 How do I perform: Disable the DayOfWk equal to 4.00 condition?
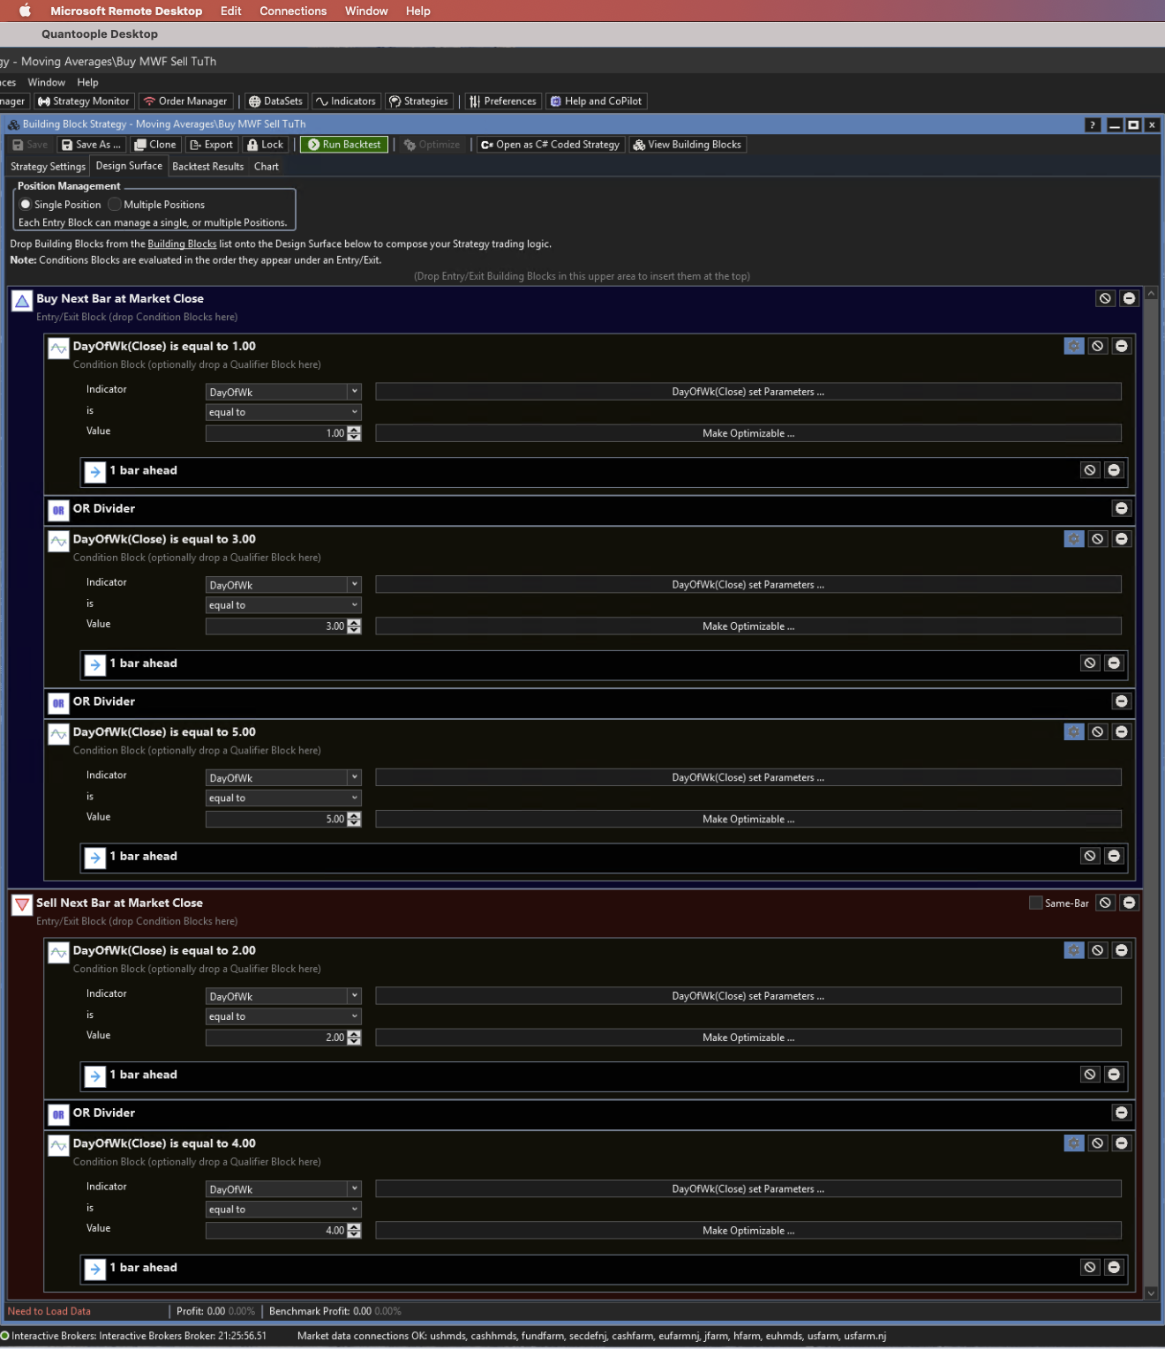pos(1097,1143)
